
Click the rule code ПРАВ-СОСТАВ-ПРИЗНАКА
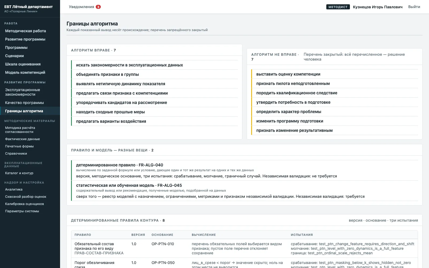pyautogui.click(x=99, y=253)
